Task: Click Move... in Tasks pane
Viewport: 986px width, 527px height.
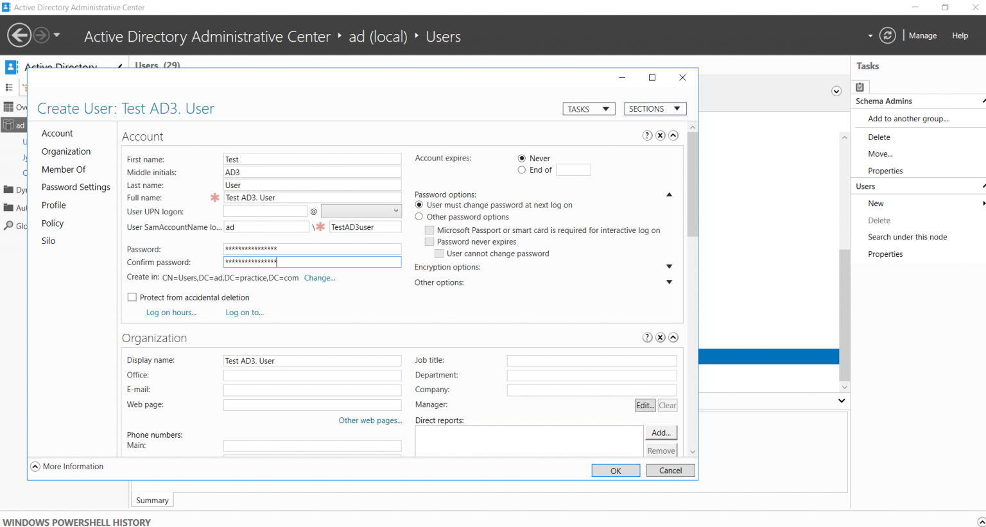Action: point(880,154)
